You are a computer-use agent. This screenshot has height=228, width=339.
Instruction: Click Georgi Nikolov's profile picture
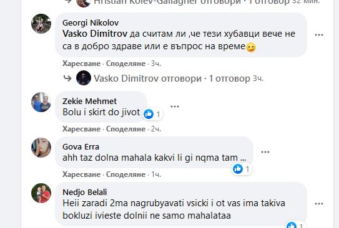pos(41,24)
